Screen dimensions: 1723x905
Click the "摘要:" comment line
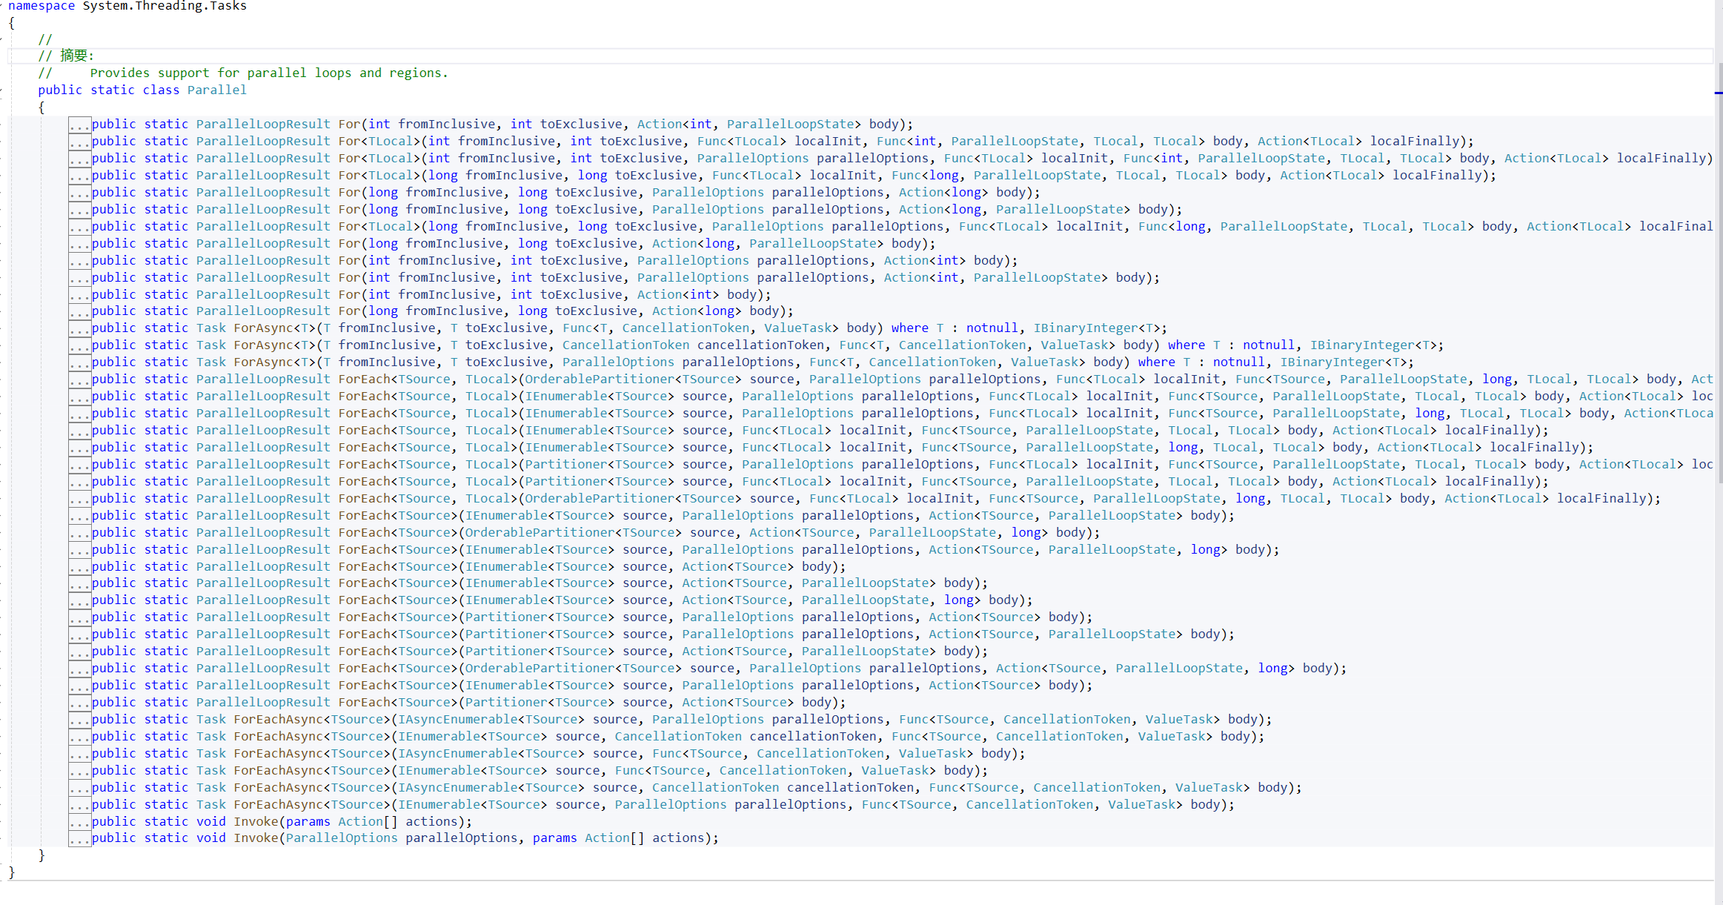click(x=66, y=56)
